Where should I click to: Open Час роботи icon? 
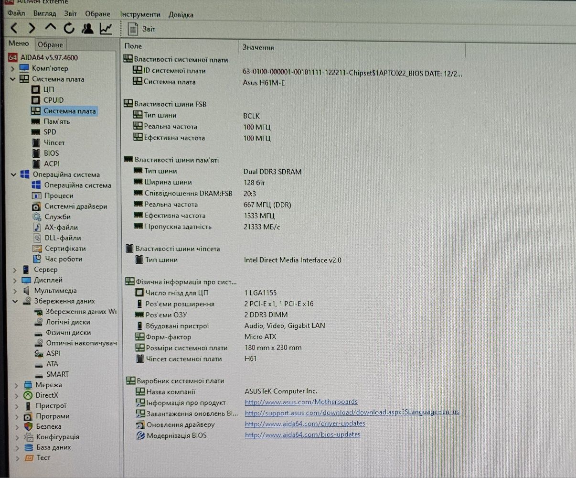coord(37,259)
